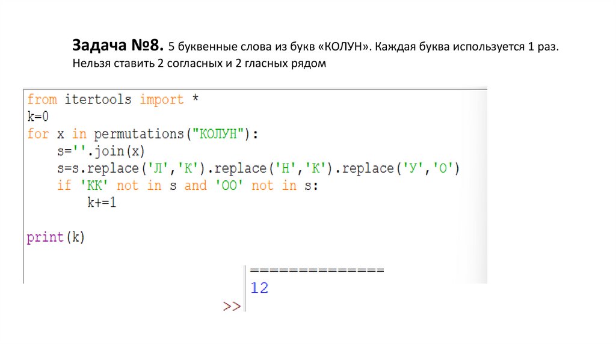Screen dimensions: 616x345
Task: Click the "if 'КК' not in s" line
Action: (188, 185)
